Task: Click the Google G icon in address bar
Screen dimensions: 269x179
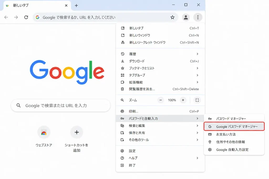Action: coord(38,17)
